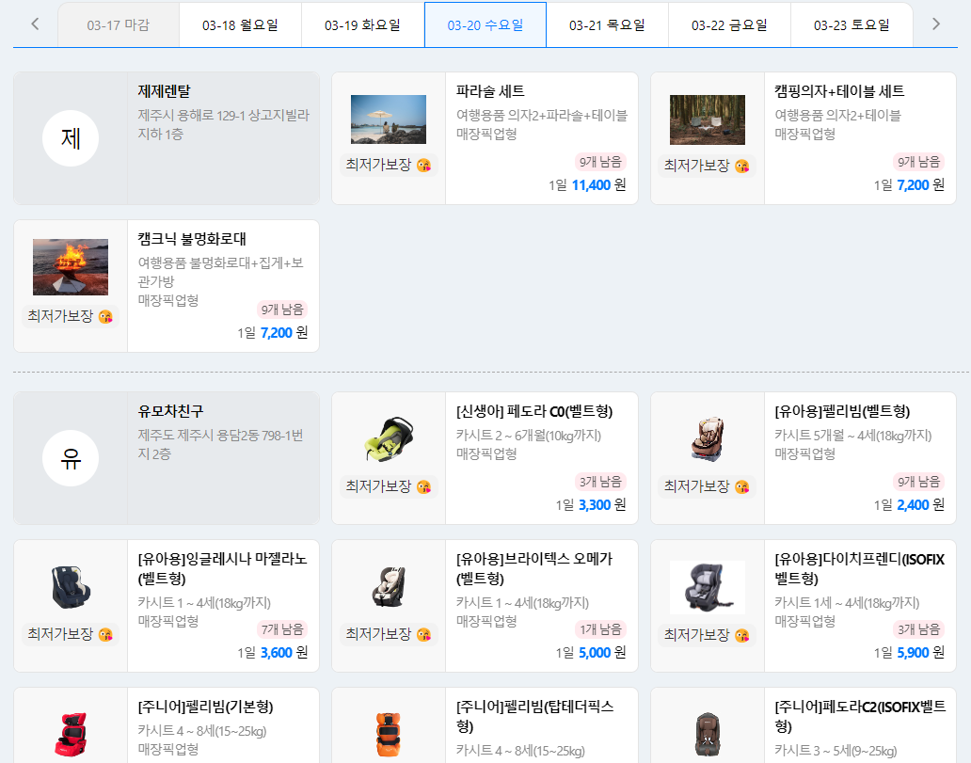The image size is (971, 763).
Task: Click 카시트 2 ~ 6개월(10kg까지) description
Action: coord(529,436)
